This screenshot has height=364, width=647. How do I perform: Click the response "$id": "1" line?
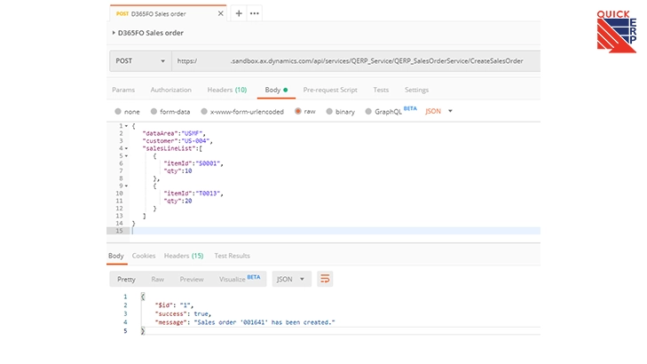(174, 305)
